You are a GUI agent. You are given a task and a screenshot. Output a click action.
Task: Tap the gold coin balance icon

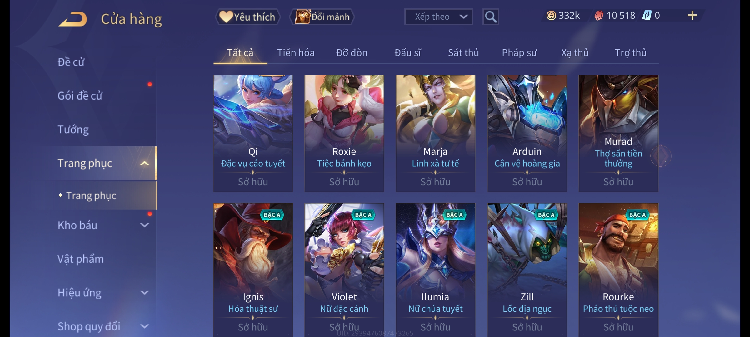551,16
